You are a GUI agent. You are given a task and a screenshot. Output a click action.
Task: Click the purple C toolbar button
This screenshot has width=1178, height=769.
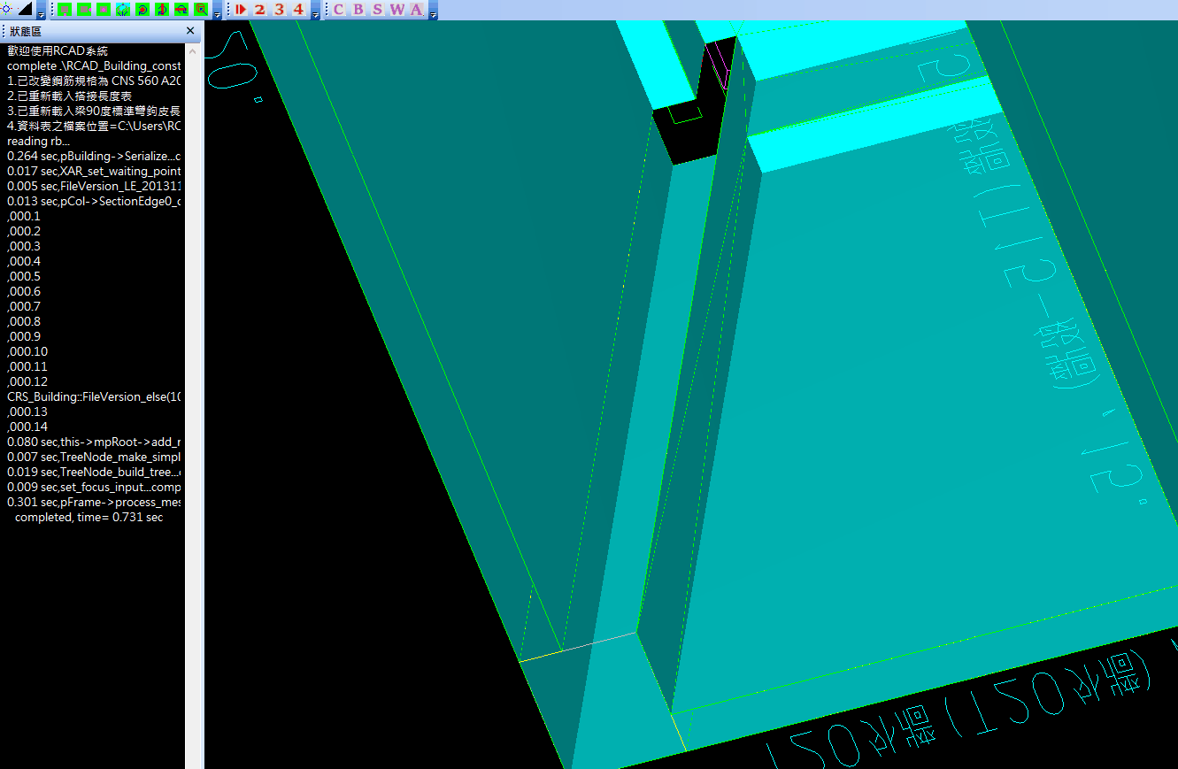point(338,9)
